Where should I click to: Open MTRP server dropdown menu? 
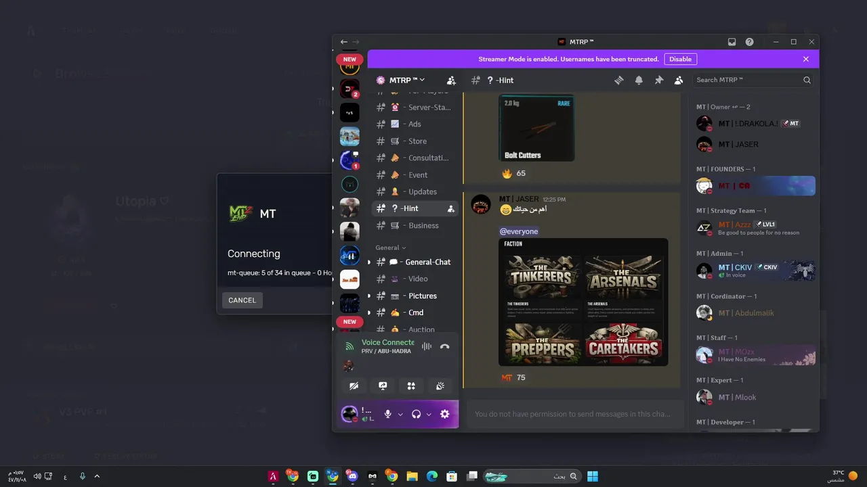click(x=406, y=80)
